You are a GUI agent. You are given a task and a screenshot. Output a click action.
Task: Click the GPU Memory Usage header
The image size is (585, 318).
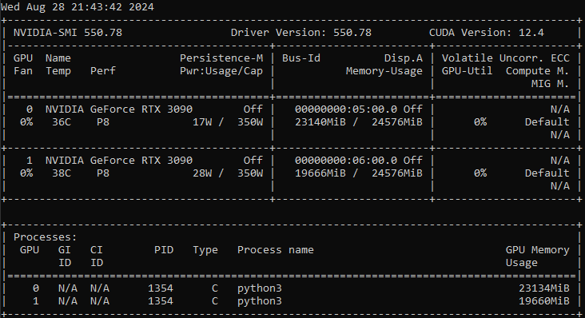(x=538, y=256)
